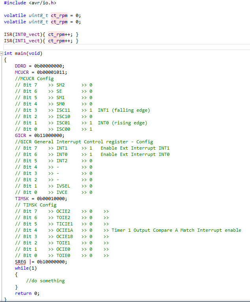This screenshot has width=250, height=302.
Task: Click the IVCE comment line
Action: (54, 192)
